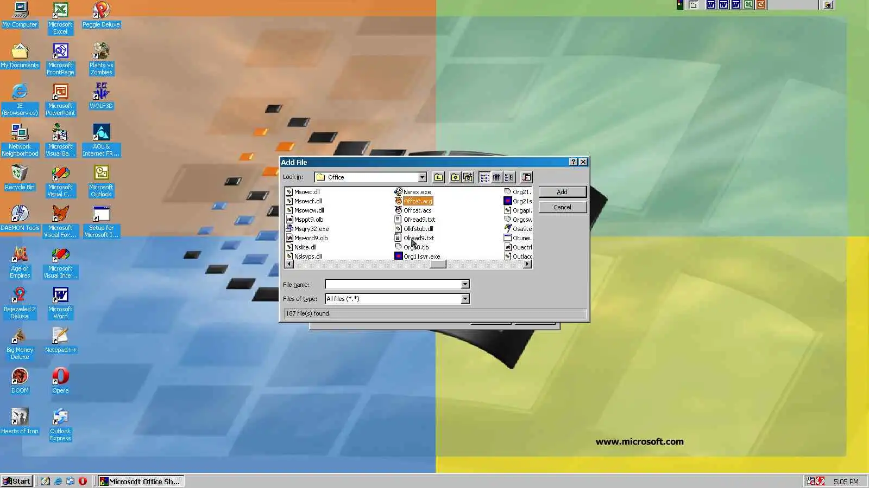This screenshot has width=869, height=488.
Task: Select the Nslite.dll file
Action: [301, 247]
